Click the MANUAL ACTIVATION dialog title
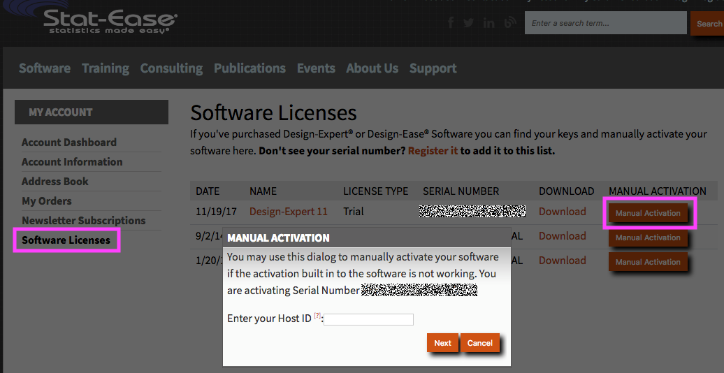Screen dimensions: 724x373 (278, 237)
